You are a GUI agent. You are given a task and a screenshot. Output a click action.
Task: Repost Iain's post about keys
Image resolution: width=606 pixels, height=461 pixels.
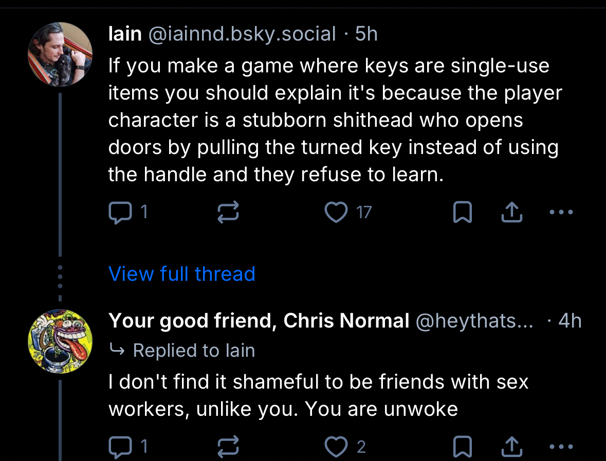(228, 212)
